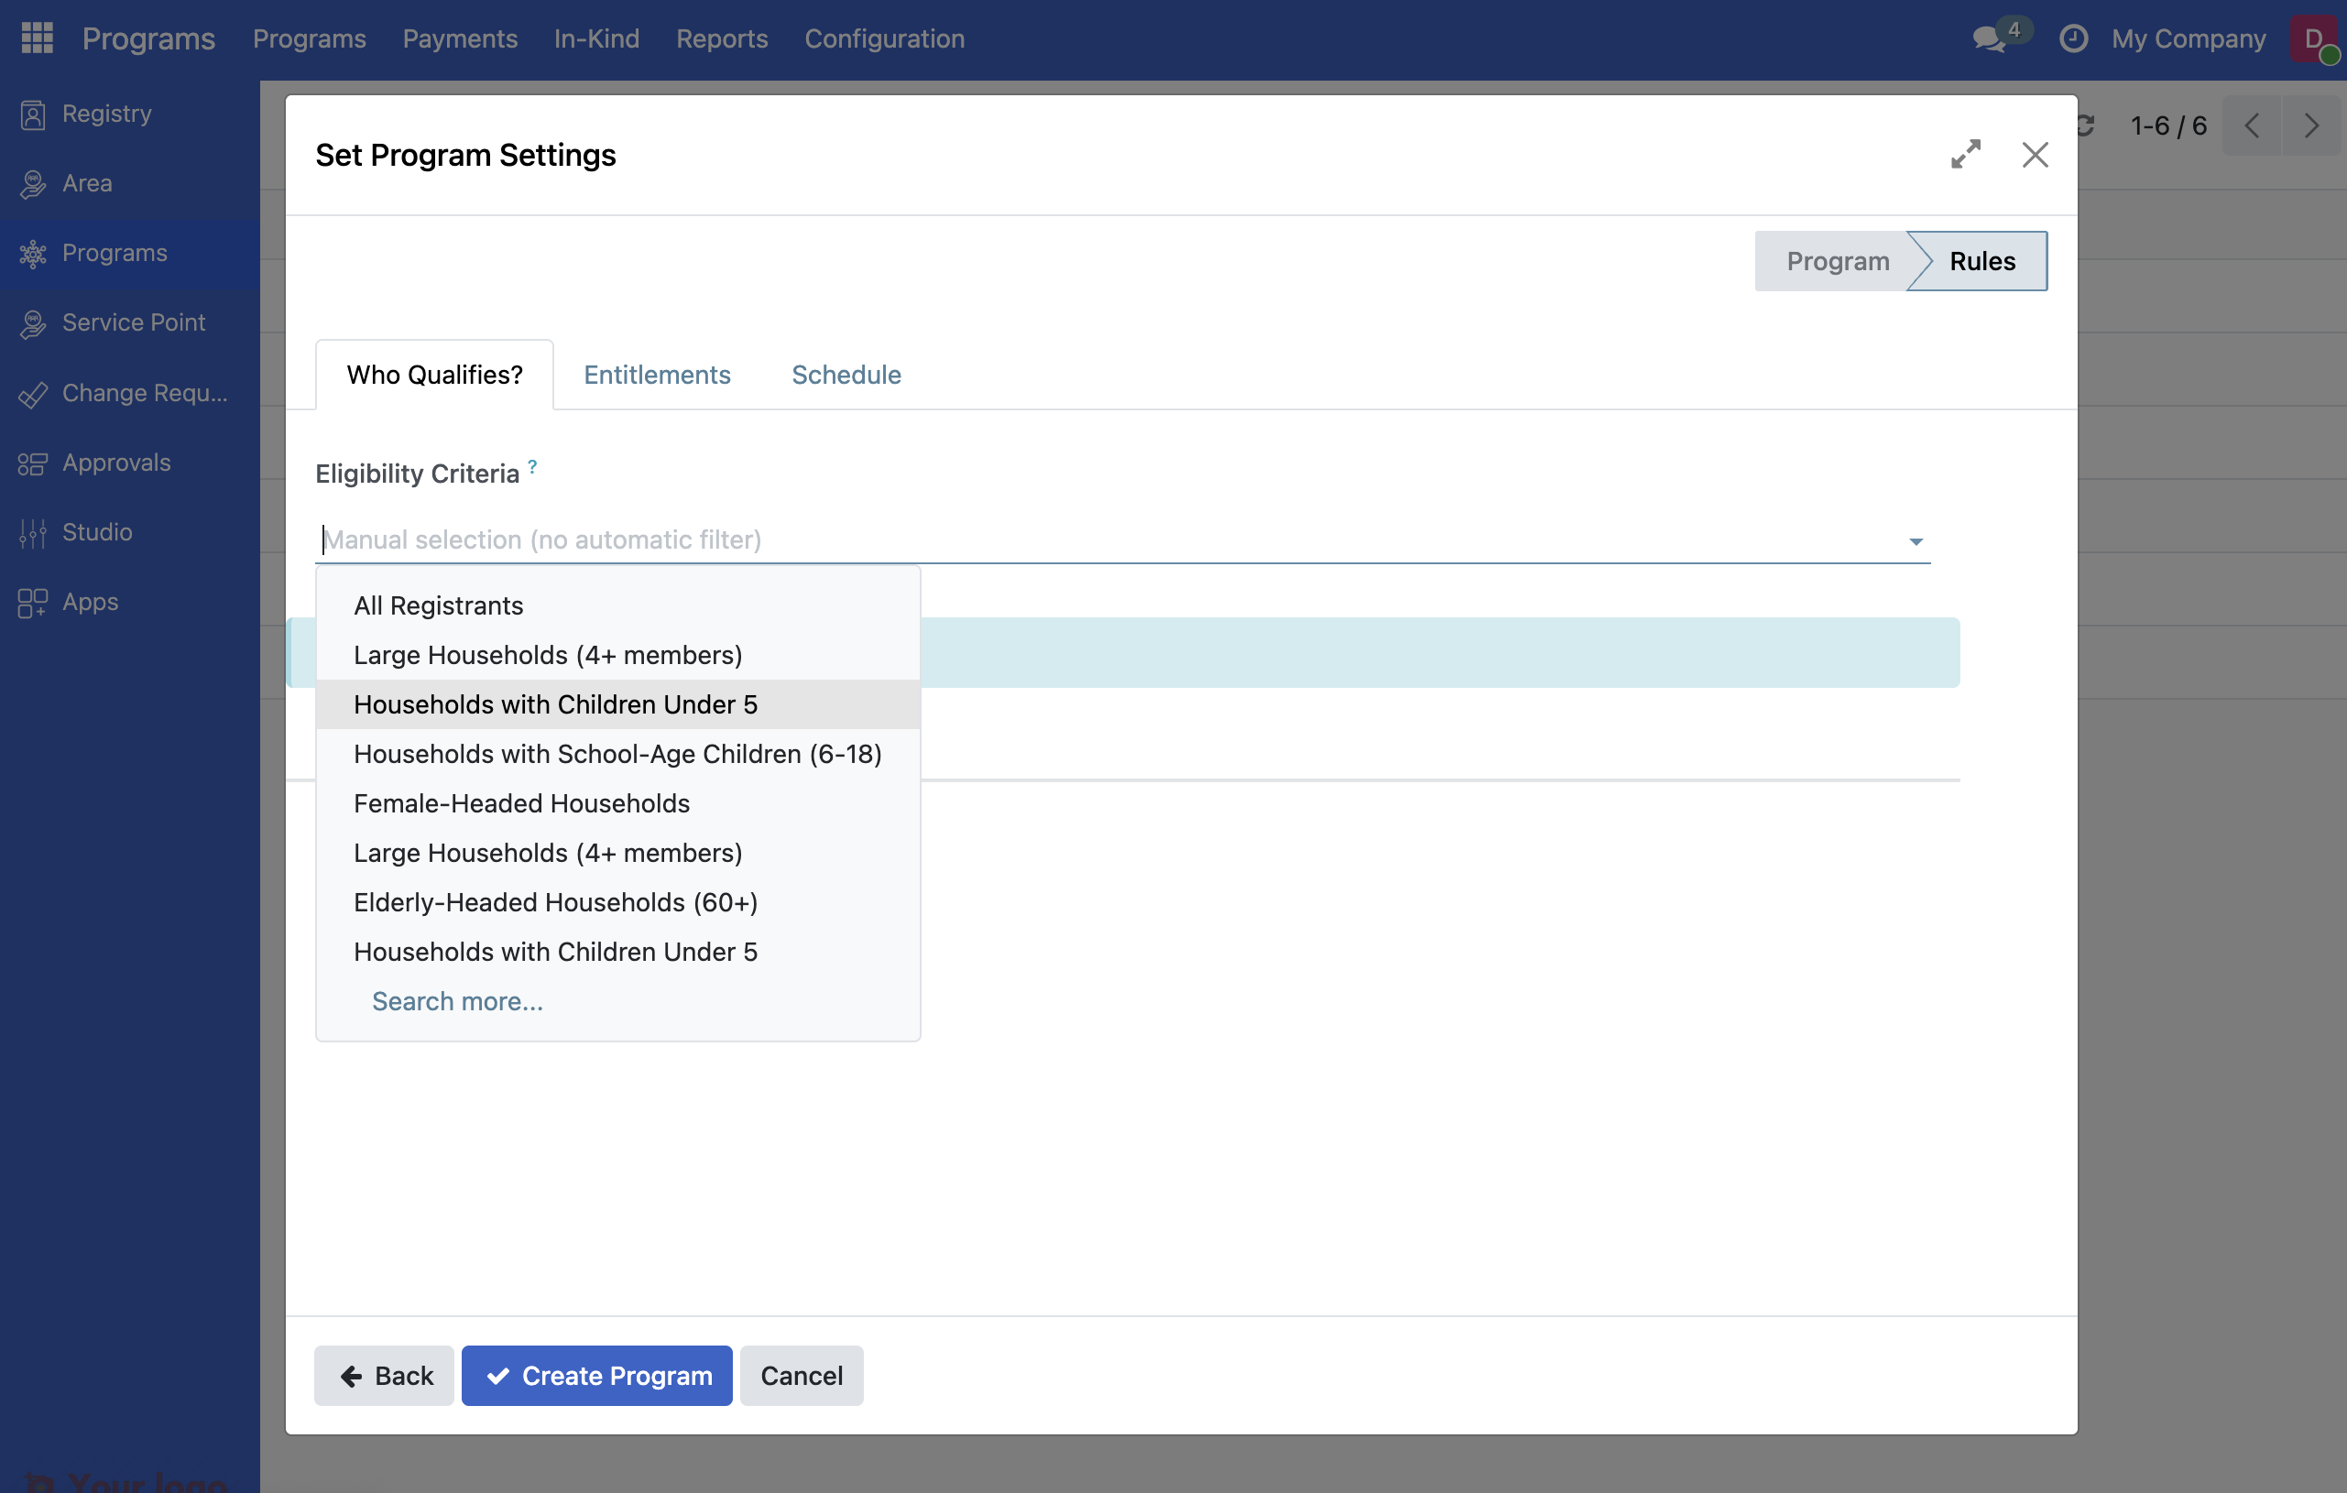Open the Eligibility Criteria dropdown arrow
The width and height of the screenshot is (2347, 1493).
click(x=1915, y=539)
